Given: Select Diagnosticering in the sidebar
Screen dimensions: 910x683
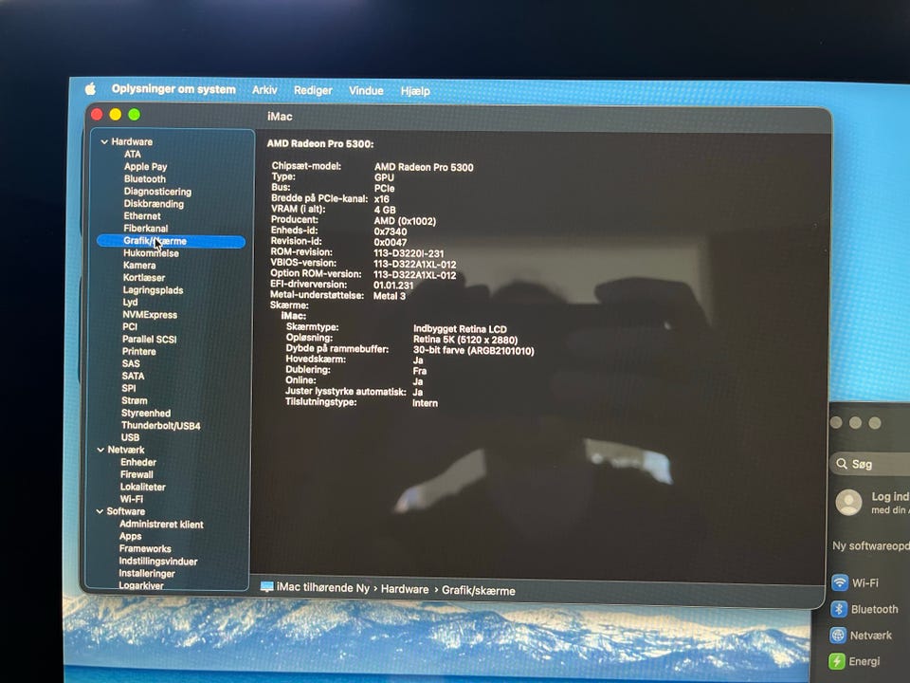Looking at the screenshot, I should 157,192.
